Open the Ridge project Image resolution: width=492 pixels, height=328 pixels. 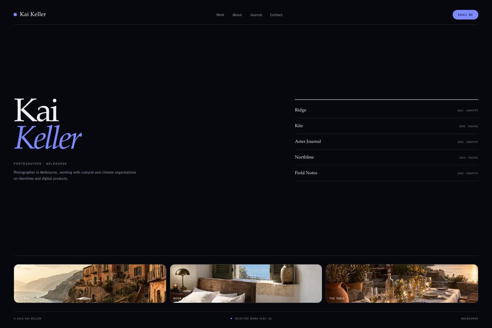pyautogui.click(x=386, y=110)
